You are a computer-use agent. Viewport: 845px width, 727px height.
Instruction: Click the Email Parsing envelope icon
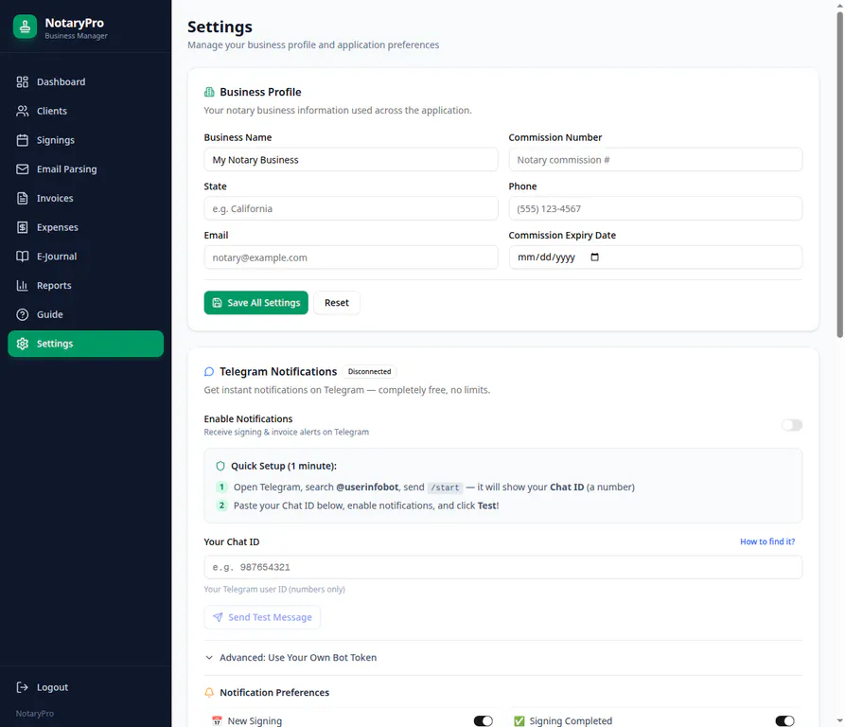click(22, 169)
